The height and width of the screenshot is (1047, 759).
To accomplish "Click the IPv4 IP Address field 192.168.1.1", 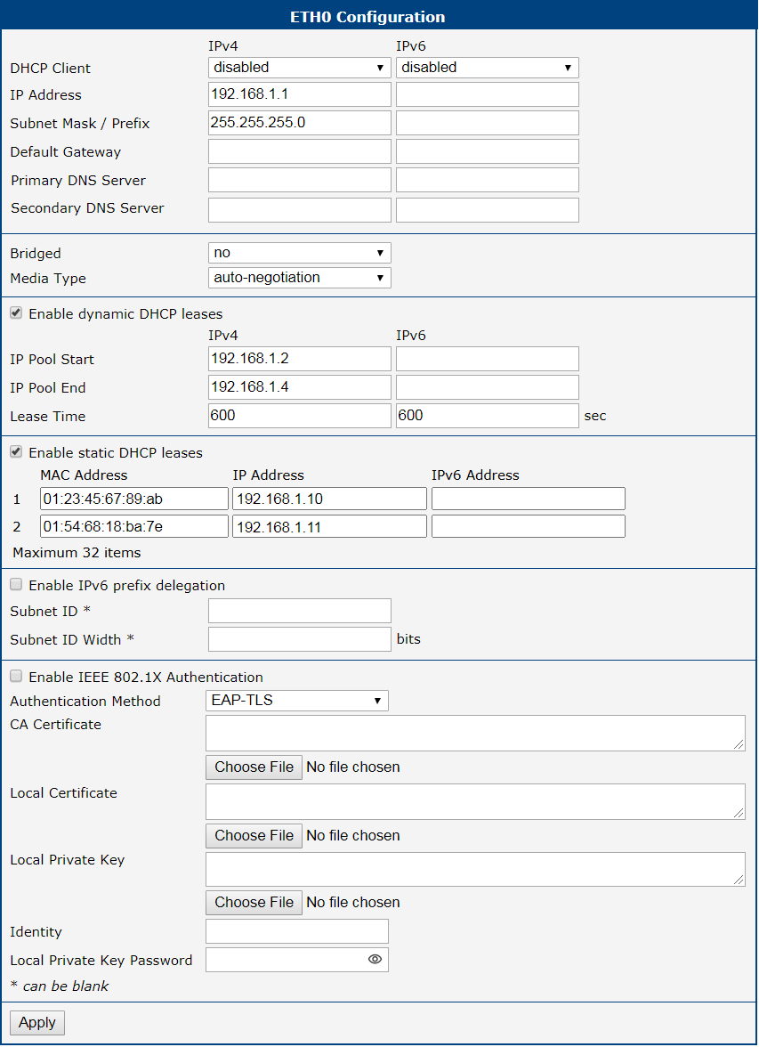I will tap(300, 94).
